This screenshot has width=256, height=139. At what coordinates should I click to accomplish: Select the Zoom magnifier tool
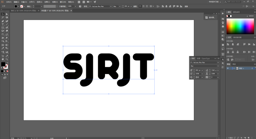[7, 59]
